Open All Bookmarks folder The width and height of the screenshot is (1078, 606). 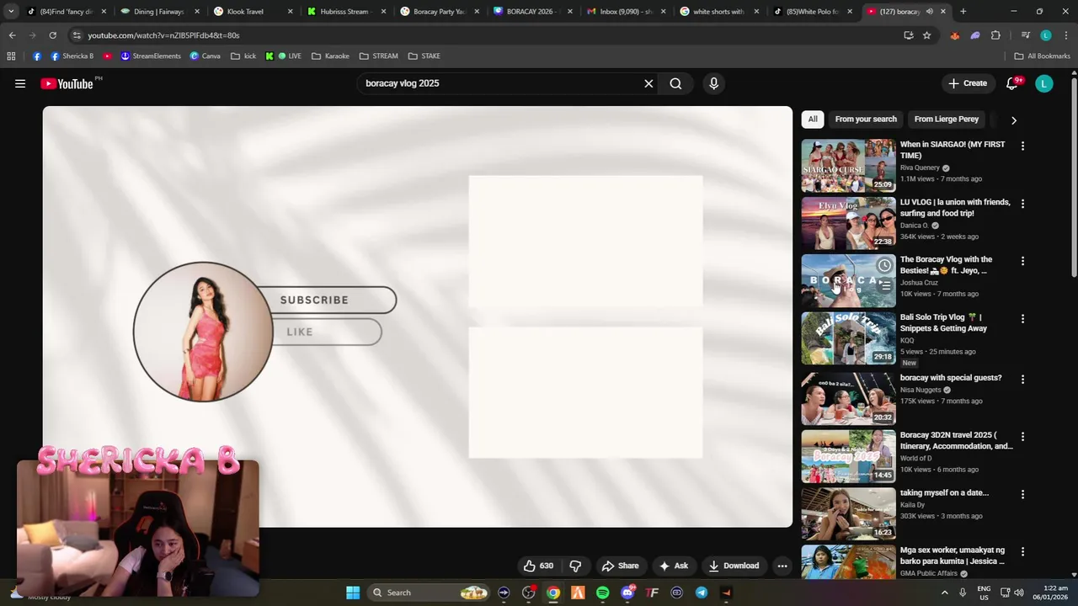1042,56
